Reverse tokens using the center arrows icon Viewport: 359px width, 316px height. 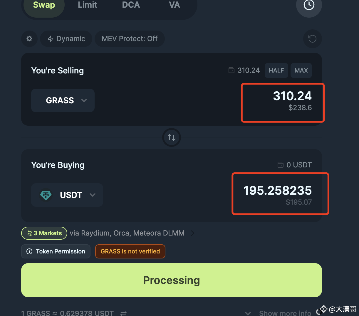[171, 137]
